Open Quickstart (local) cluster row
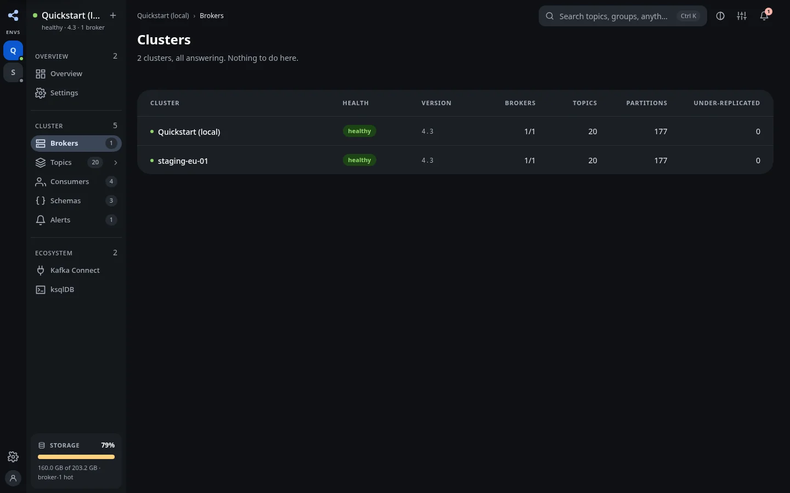790x493 pixels. 455,131
